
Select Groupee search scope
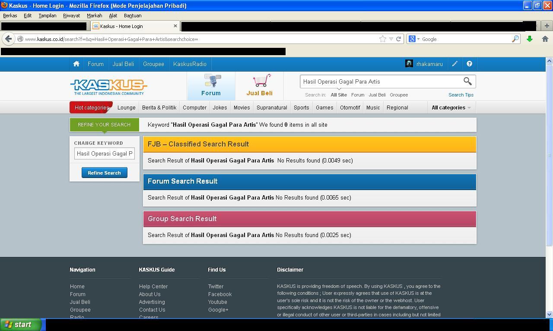tap(399, 95)
